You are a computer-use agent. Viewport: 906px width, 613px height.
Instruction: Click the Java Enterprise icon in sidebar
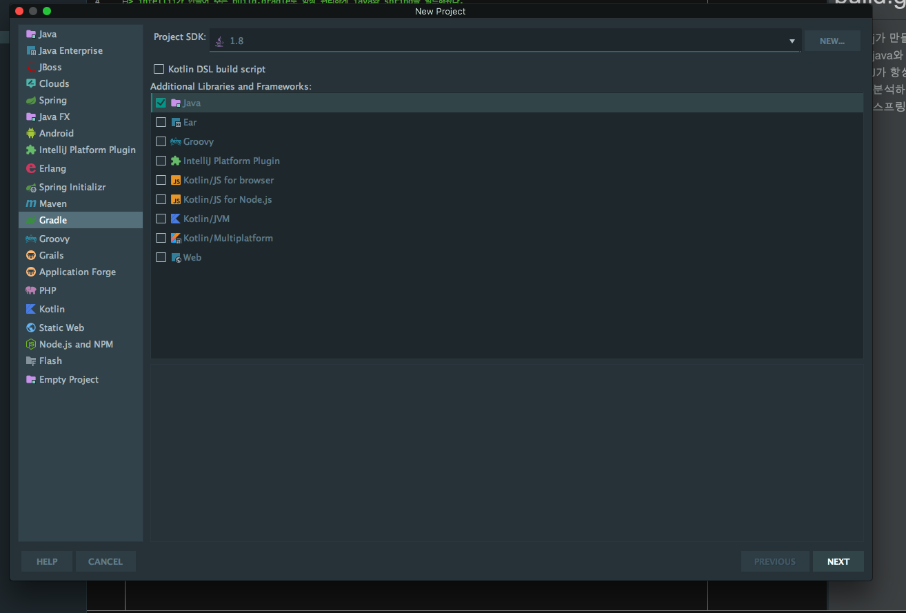(30, 50)
